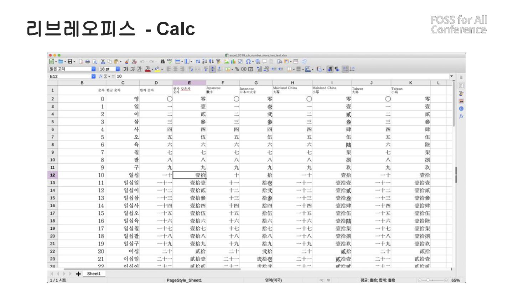513x288 pixels.
Task: Click the AutoFilter funnel icon
Action: [x=218, y=62]
